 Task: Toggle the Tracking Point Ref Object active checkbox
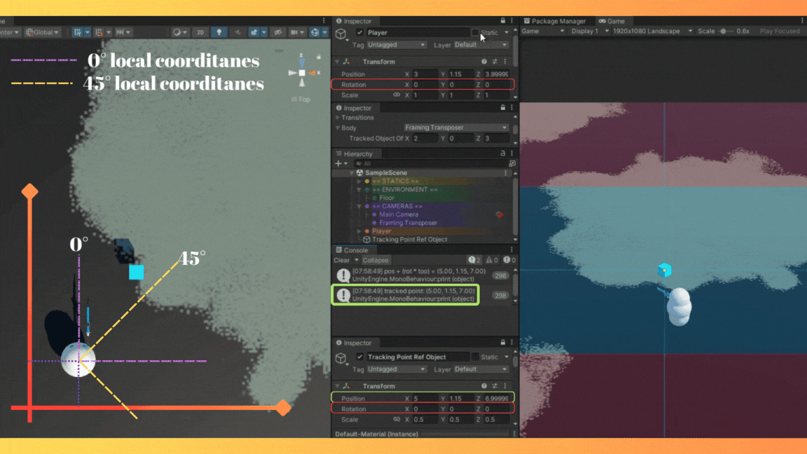tap(359, 357)
